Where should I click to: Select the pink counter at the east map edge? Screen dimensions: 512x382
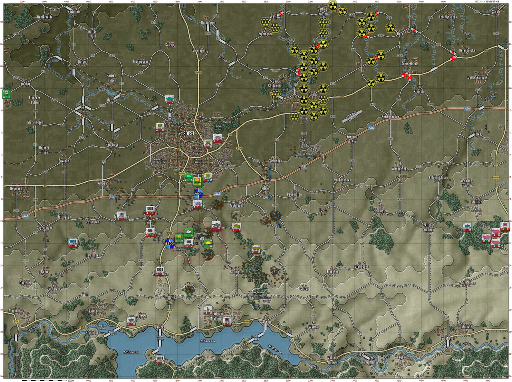click(x=505, y=227)
